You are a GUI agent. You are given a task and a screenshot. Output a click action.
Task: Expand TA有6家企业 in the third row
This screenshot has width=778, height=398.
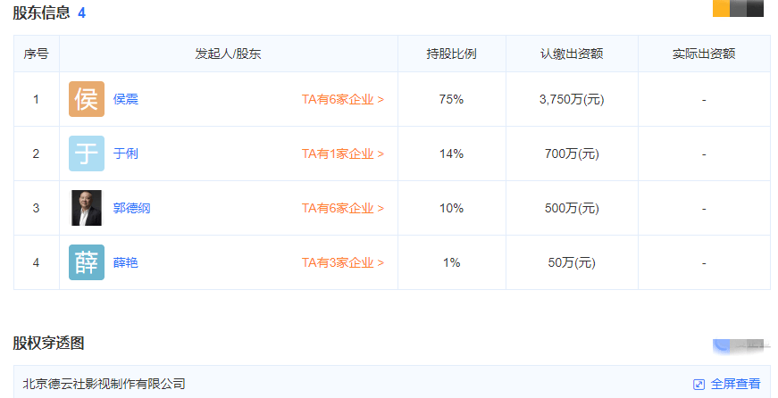343,208
